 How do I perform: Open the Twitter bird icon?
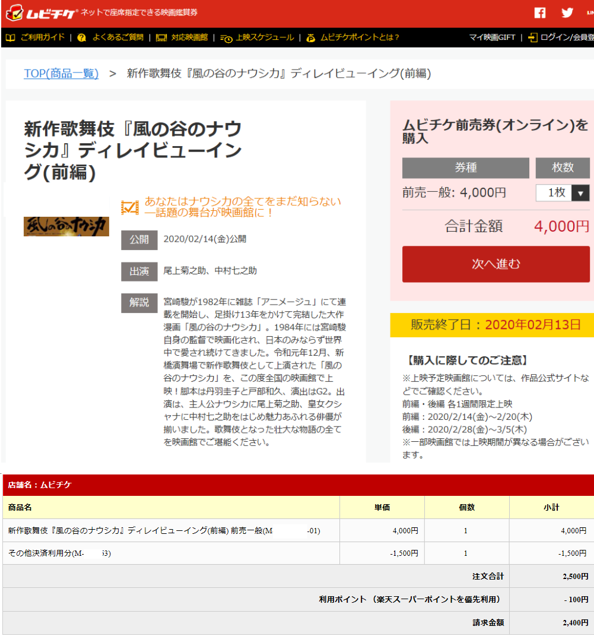click(567, 12)
